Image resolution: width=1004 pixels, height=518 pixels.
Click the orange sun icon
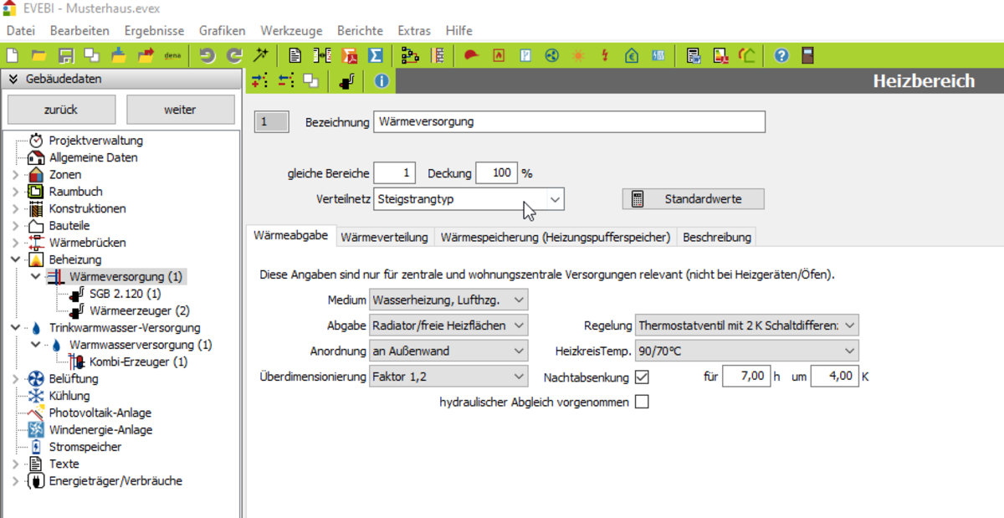pos(578,56)
